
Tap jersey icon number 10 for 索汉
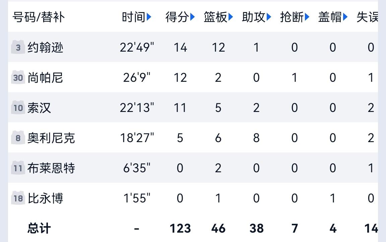click(18, 108)
